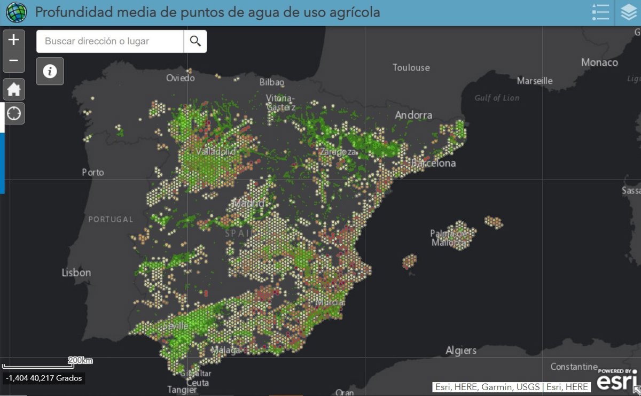Reset map to default home extent

tap(14, 89)
